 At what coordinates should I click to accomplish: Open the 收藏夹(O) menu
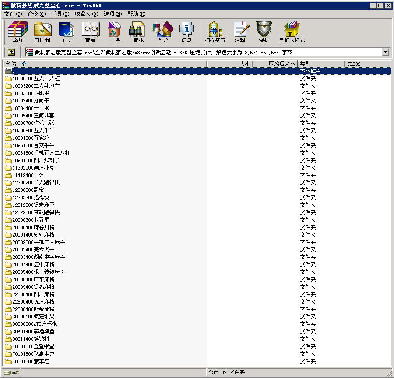pyautogui.click(x=86, y=14)
